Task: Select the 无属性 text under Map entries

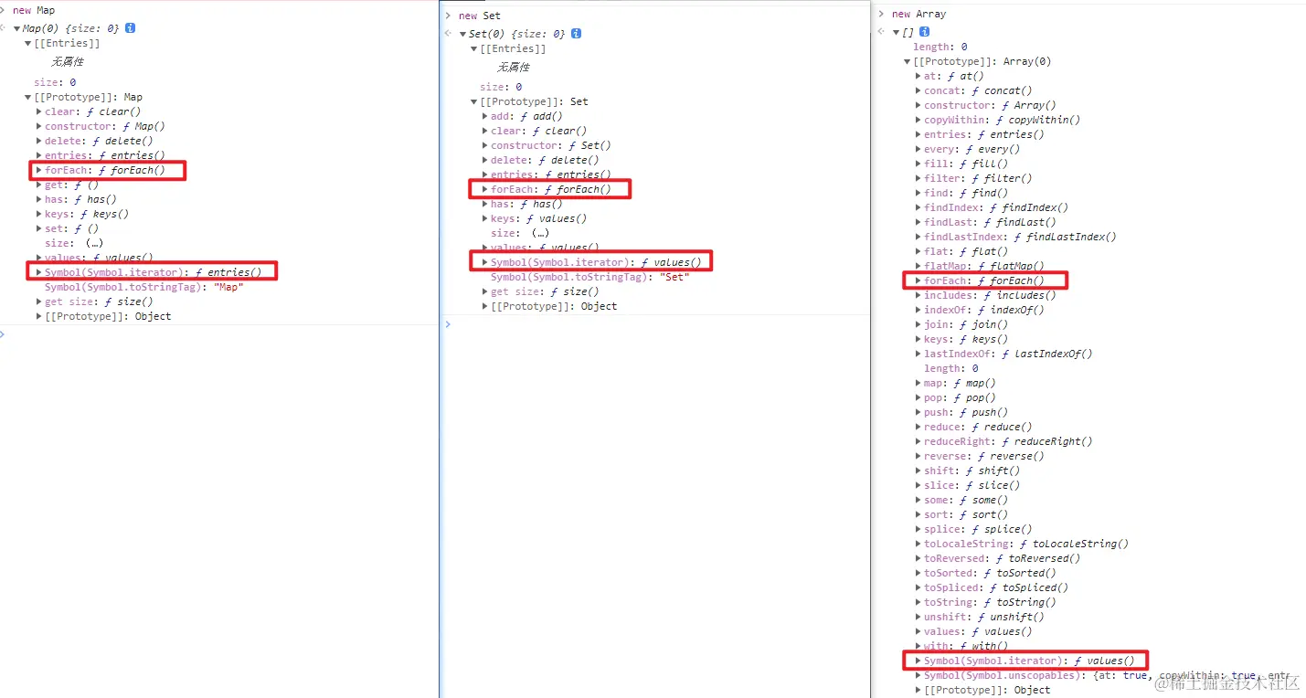Action: [68, 62]
